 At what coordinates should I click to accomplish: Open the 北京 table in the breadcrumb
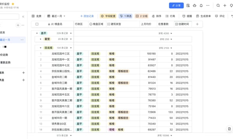[x=37, y=16]
